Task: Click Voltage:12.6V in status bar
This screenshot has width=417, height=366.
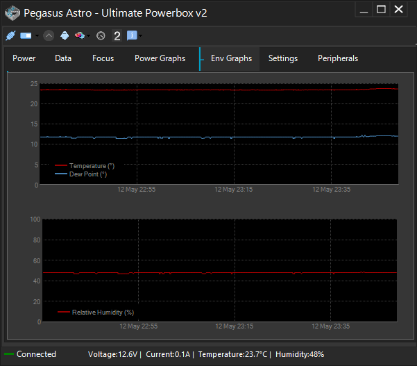Action: pyautogui.click(x=113, y=354)
